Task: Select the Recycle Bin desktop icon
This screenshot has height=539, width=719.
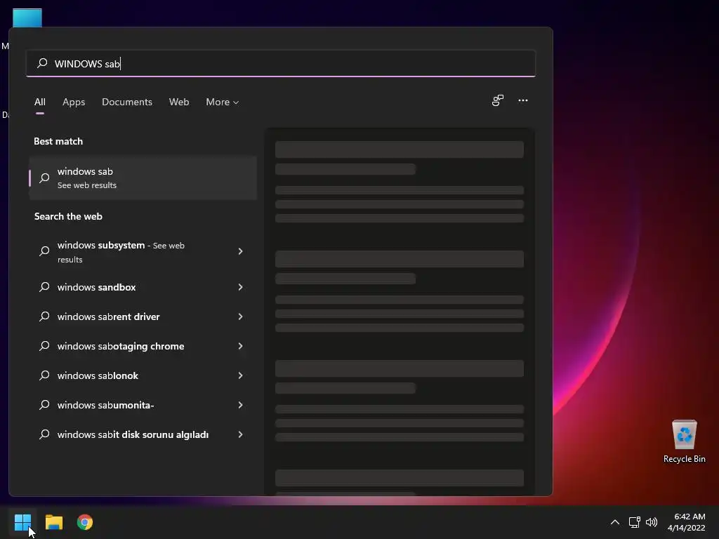Action: click(684, 441)
